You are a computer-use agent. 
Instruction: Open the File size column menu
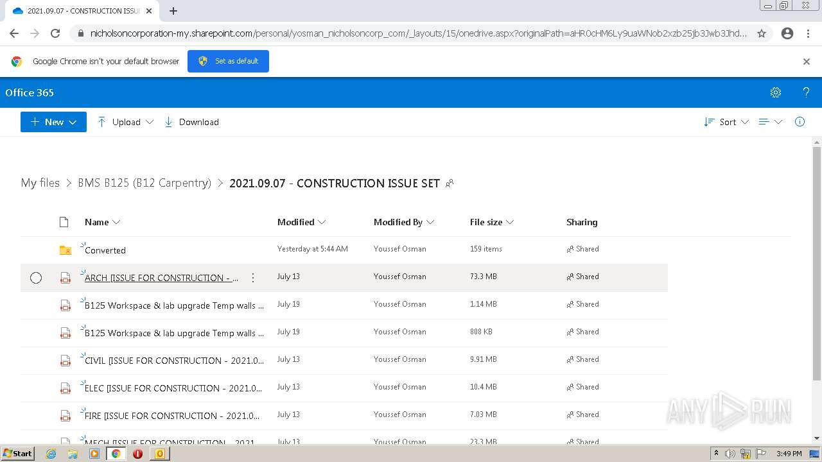(491, 222)
